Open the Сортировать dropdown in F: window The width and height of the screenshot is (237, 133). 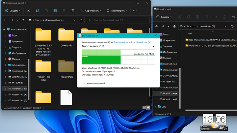tap(91, 11)
